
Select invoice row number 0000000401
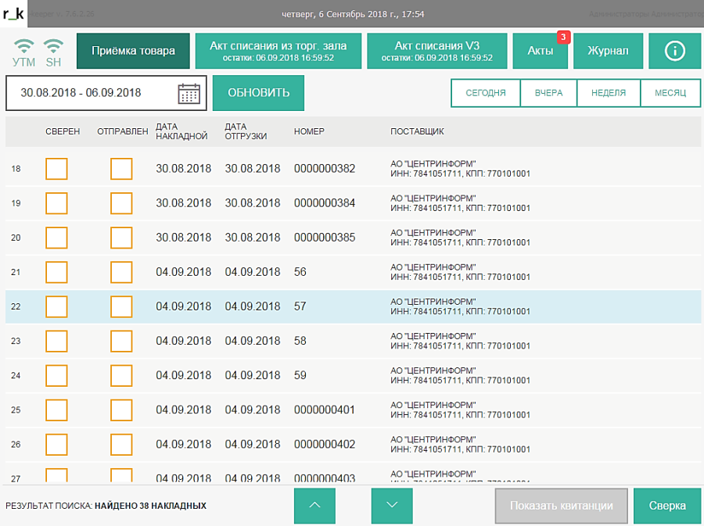[x=325, y=410]
